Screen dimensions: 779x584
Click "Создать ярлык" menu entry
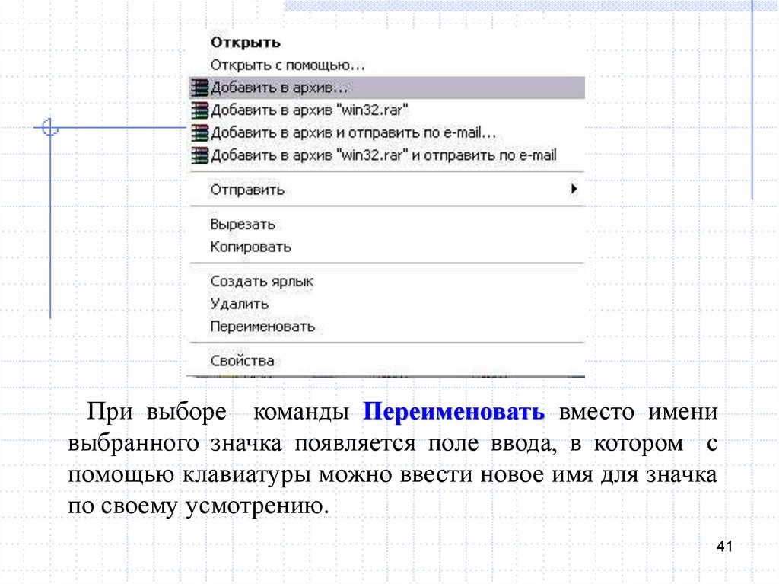(262, 281)
